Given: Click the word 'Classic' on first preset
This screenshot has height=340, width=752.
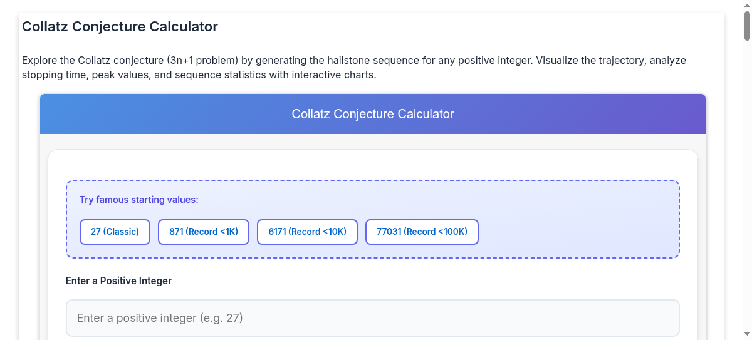Looking at the screenshot, I should tap(122, 232).
